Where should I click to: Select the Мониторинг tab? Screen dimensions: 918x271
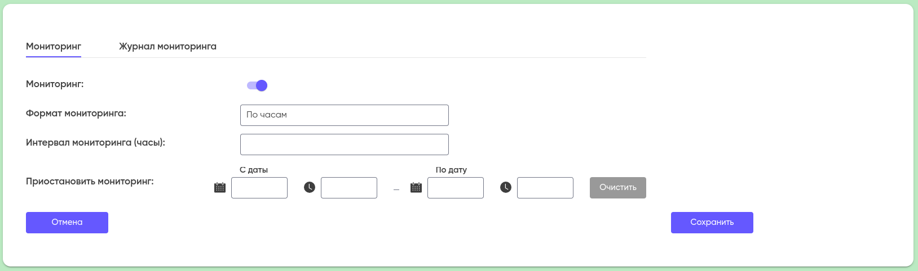click(54, 46)
